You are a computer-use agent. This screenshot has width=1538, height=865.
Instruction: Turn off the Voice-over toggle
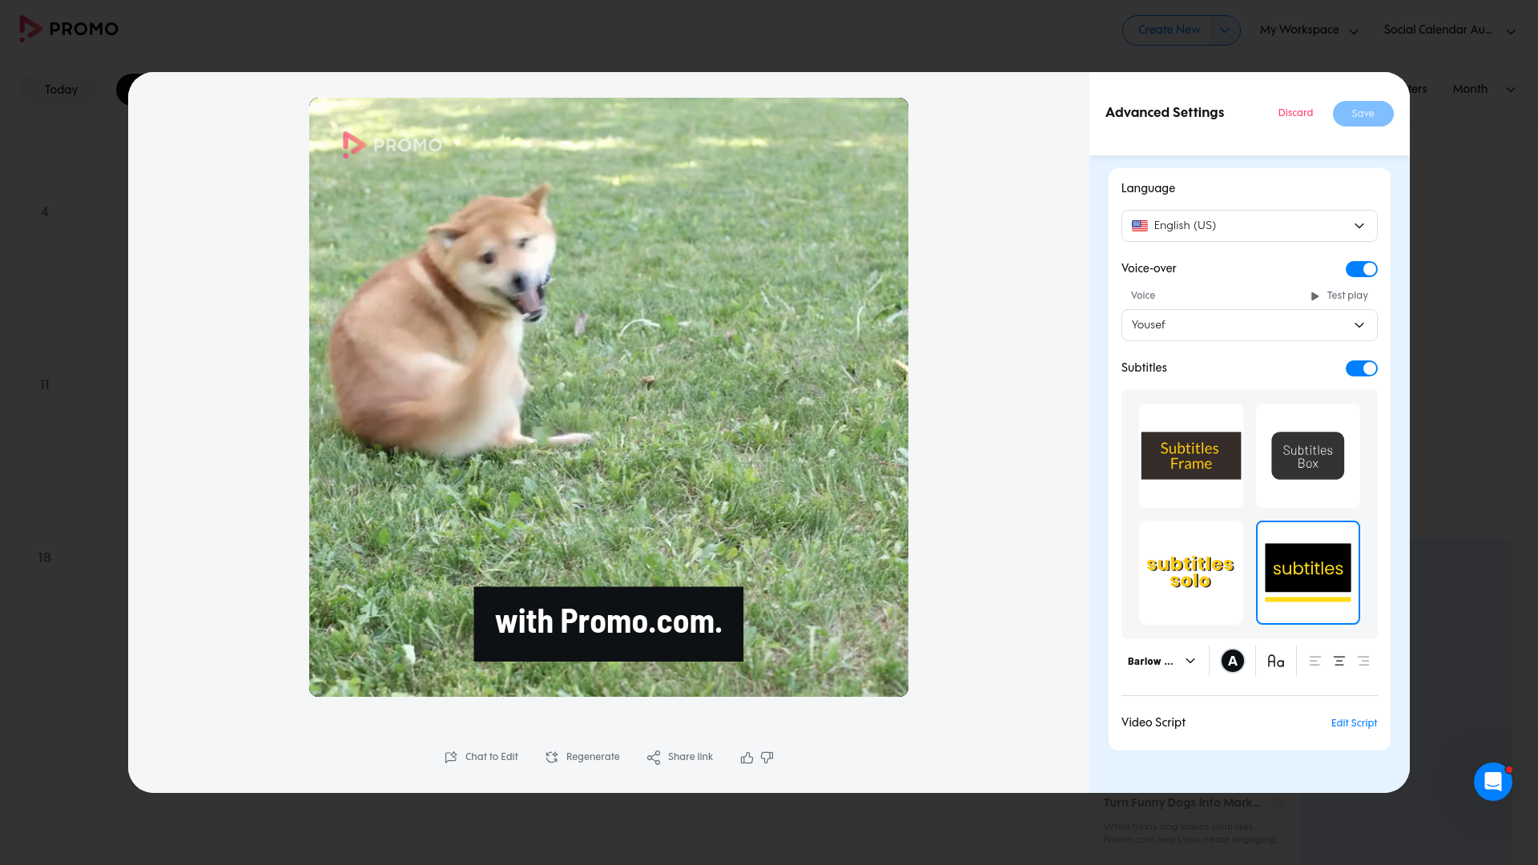(1361, 269)
